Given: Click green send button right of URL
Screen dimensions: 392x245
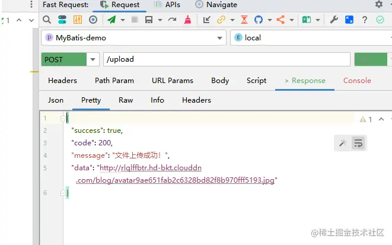Looking at the screenshot, I should (x=371, y=59).
